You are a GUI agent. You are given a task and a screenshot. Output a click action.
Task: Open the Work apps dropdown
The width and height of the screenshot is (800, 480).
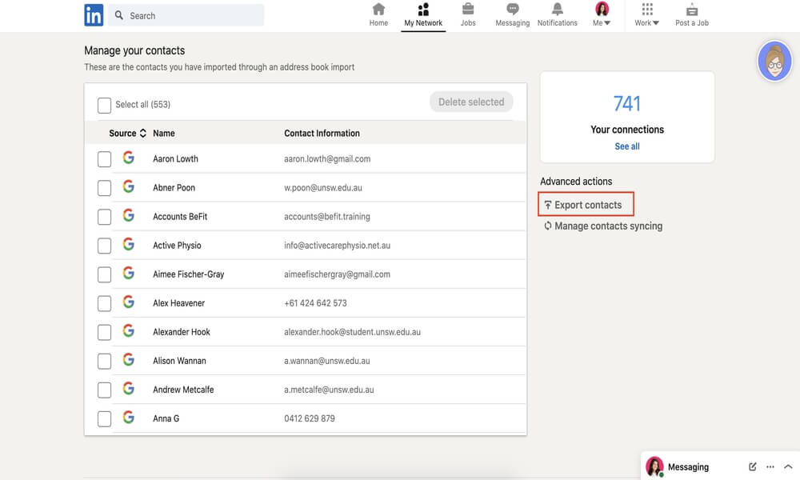pyautogui.click(x=647, y=14)
